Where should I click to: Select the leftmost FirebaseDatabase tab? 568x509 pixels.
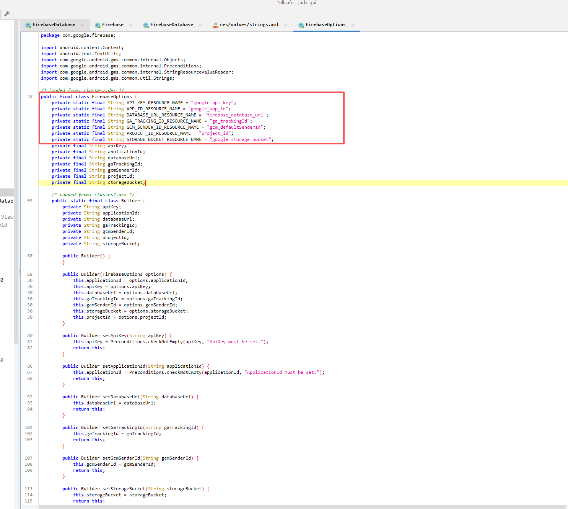pos(54,25)
